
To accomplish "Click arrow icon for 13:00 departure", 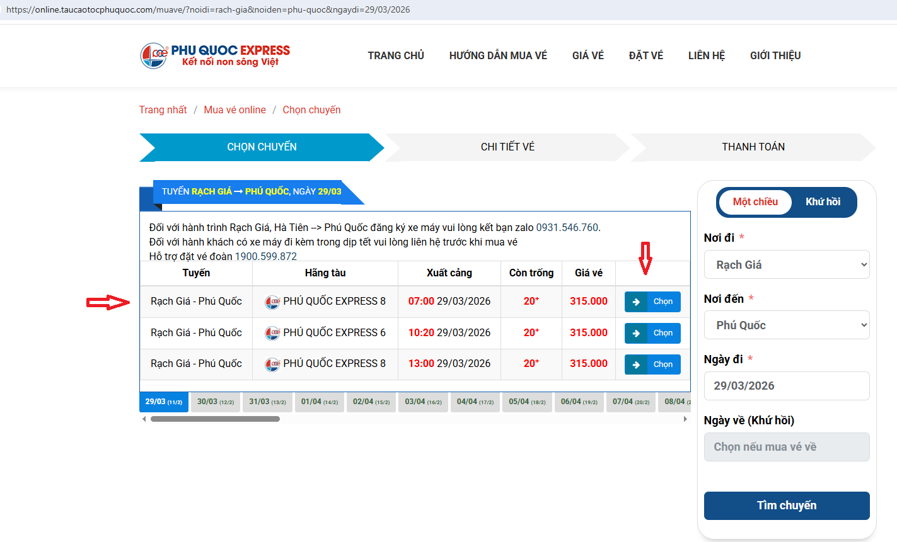I will point(636,365).
